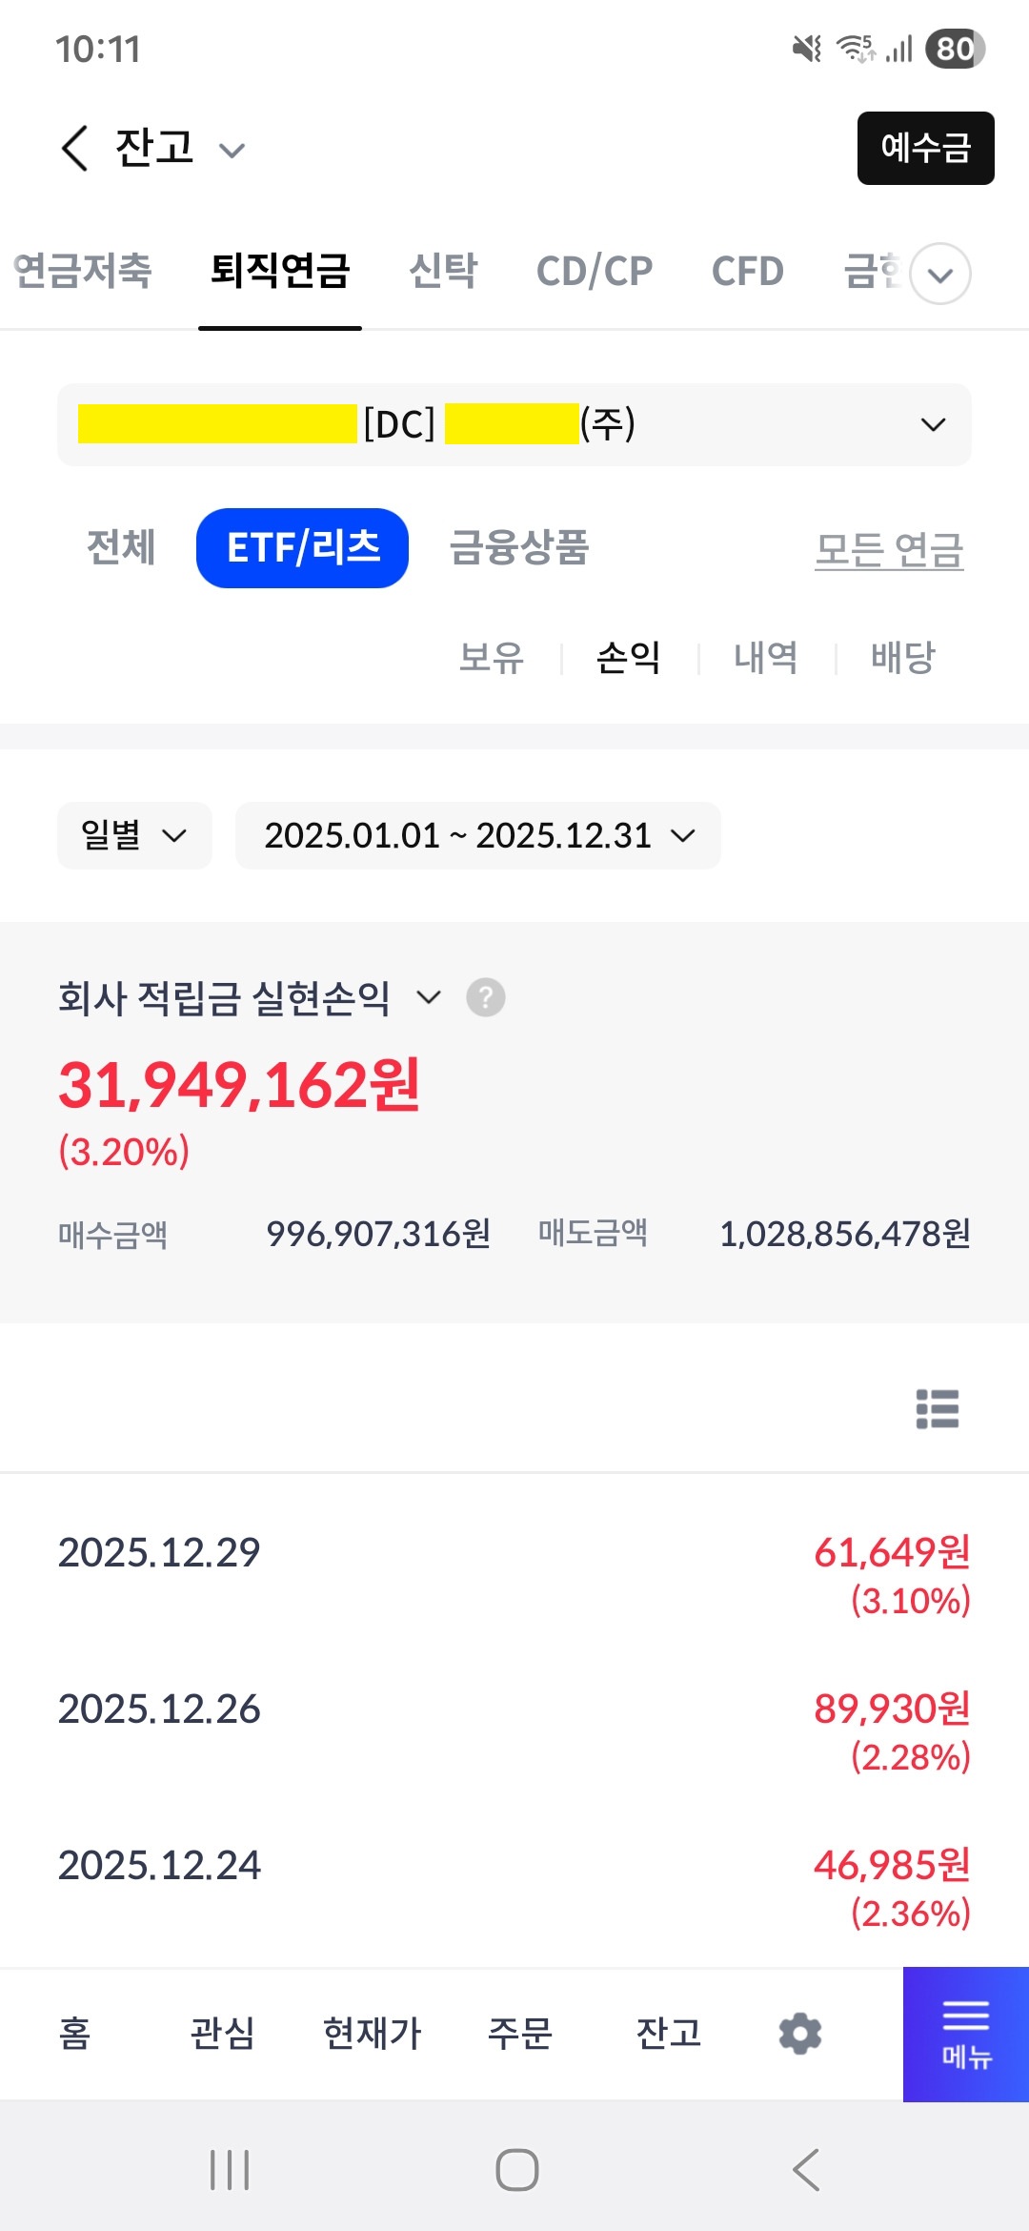
Task: Open the blue 메뉴 hamburger button
Action: (x=966, y=2034)
